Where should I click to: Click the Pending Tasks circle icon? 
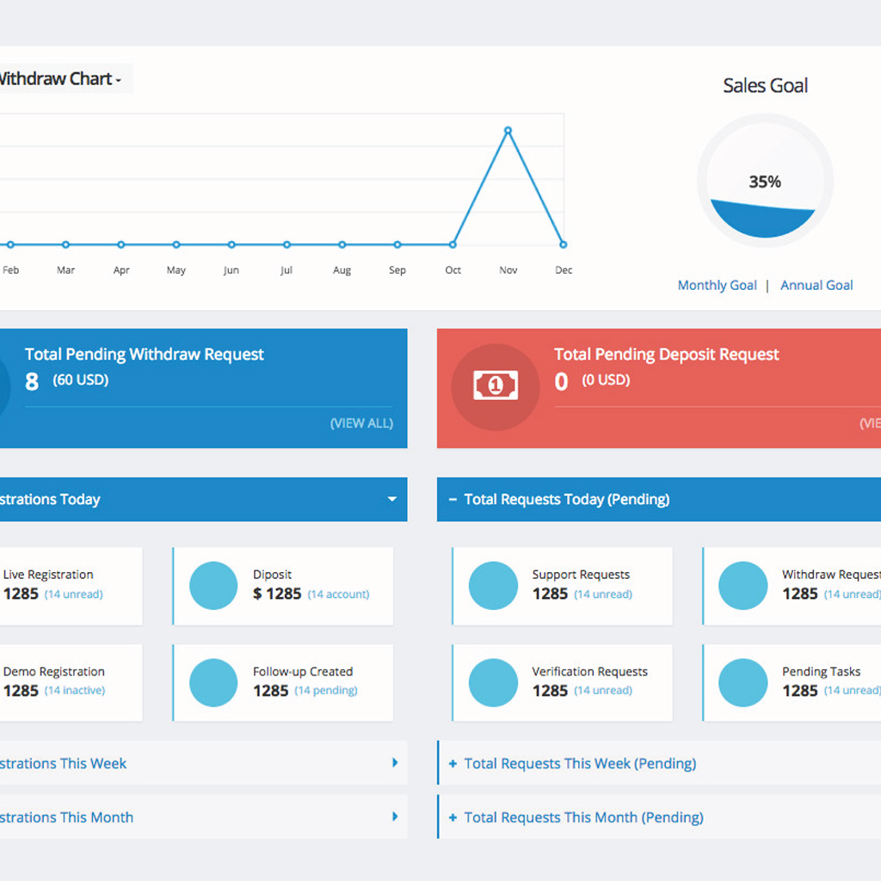(743, 682)
